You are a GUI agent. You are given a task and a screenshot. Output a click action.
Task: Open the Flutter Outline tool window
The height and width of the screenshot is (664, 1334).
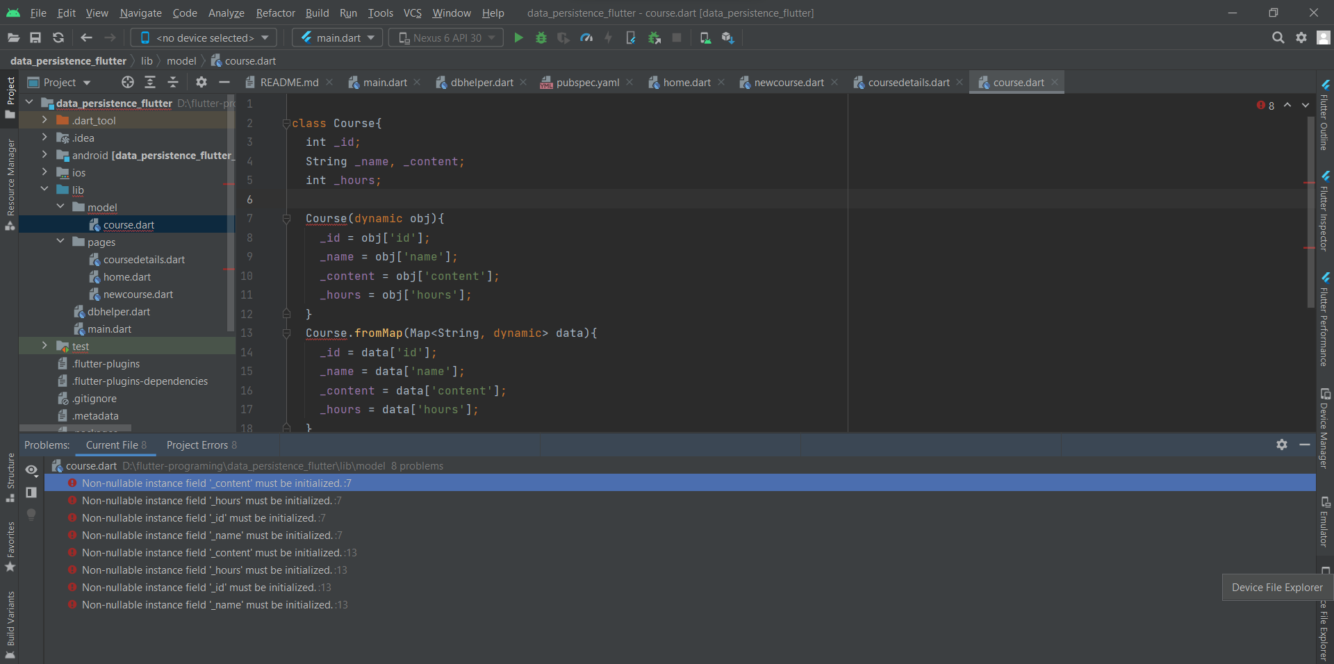click(1324, 115)
